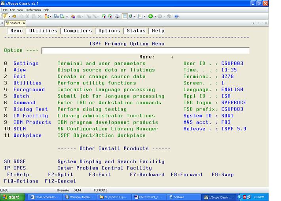Click the Edit option in the ISPF list
281x201 pixels.
pos(19,76)
